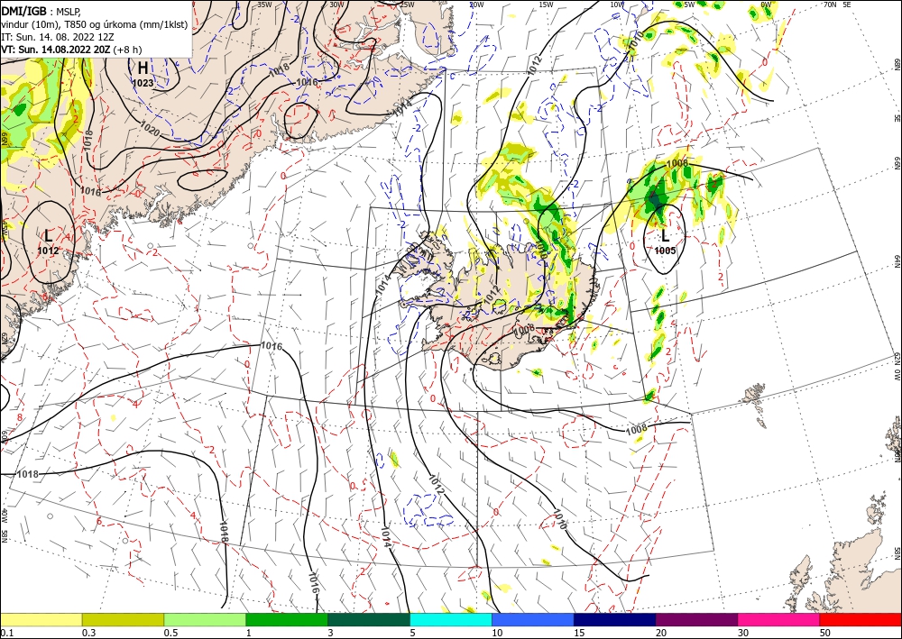Click the '70N 5E' corner label

tap(837, 4)
